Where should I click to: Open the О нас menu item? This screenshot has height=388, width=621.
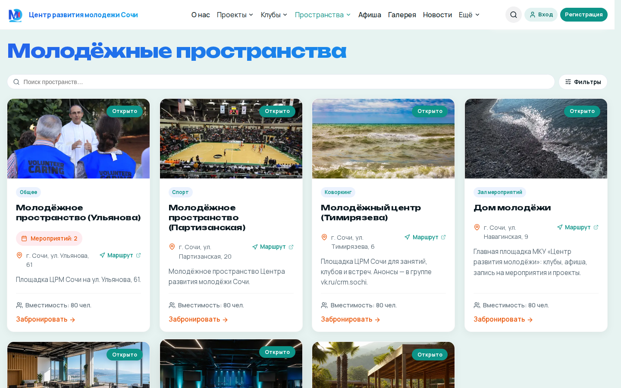pyautogui.click(x=201, y=15)
